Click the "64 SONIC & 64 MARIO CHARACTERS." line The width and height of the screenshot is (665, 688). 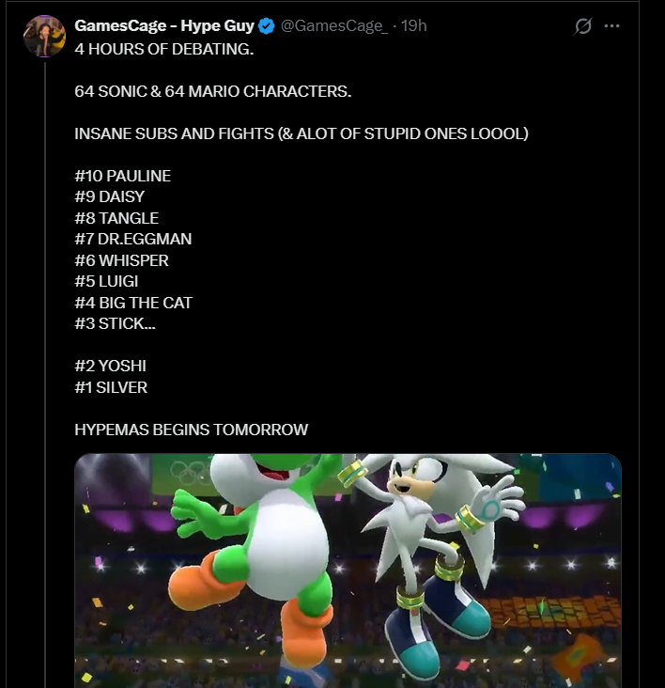coord(213,91)
